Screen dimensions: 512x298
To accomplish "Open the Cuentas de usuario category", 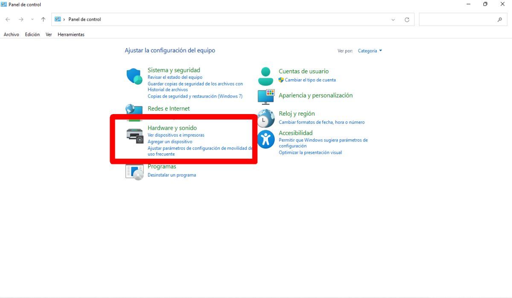I will [303, 72].
